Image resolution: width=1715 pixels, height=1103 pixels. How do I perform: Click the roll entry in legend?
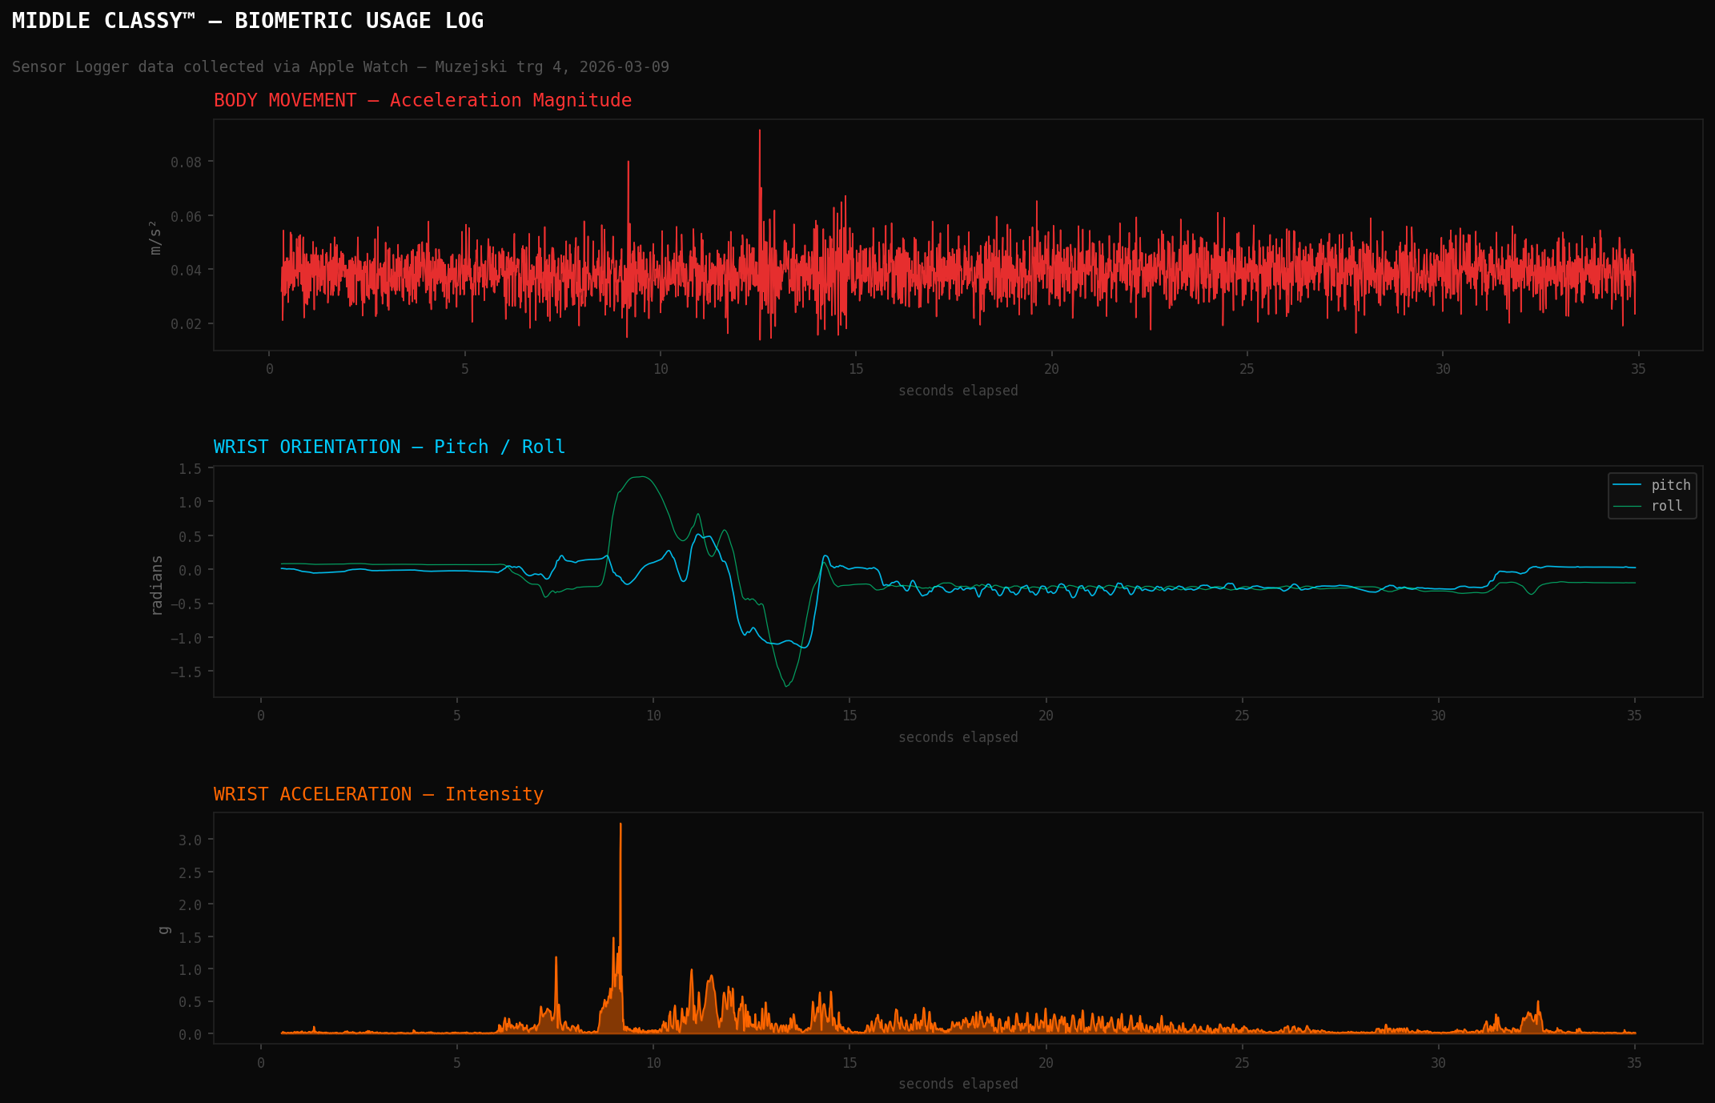[x=1666, y=506]
